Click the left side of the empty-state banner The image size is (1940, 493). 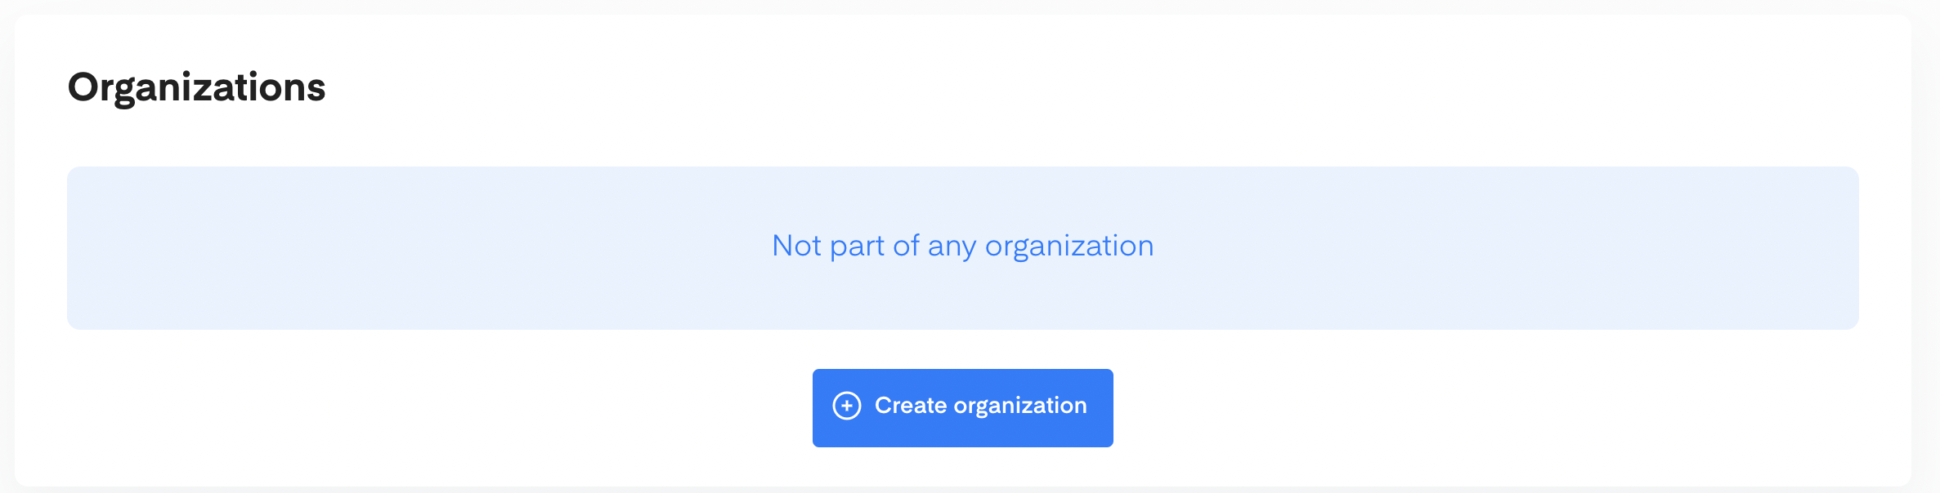(x=327, y=247)
